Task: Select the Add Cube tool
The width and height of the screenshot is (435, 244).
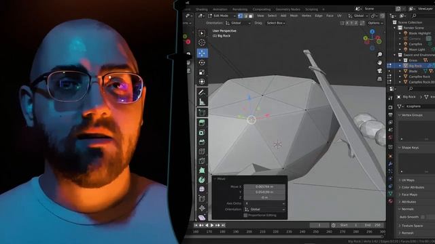Action: pos(202,113)
